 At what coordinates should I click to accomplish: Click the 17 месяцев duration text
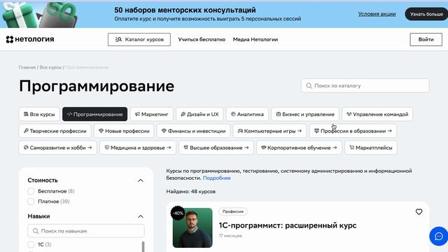pyautogui.click(x=230, y=236)
